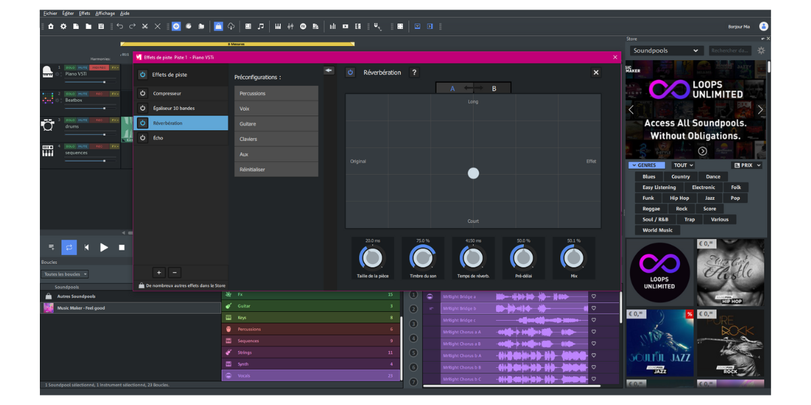Open Éditer menu
The image size is (811, 405).
68,13
